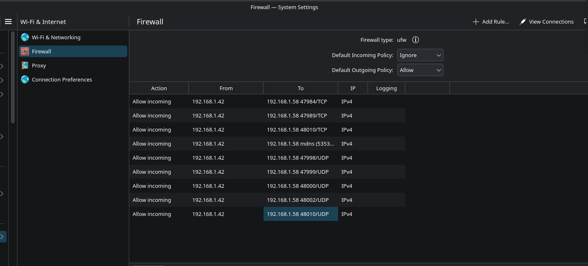Open View Connections
588x266 pixels.
tap(546, 22)
